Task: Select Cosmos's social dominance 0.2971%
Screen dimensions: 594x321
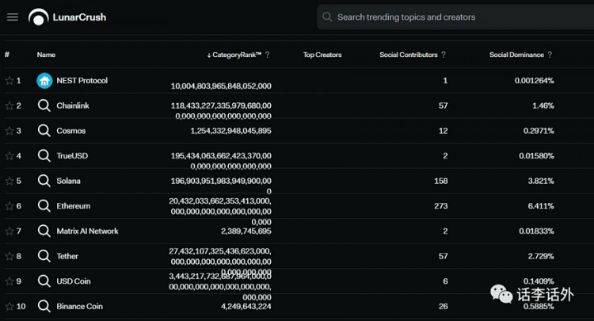Action: tap(539, 131)
